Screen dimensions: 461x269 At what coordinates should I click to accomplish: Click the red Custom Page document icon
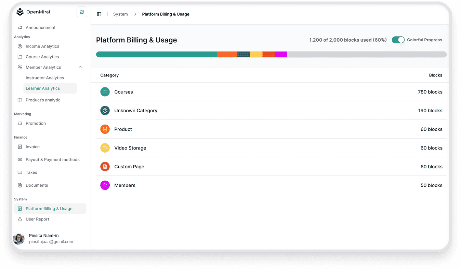pos(105,167)
